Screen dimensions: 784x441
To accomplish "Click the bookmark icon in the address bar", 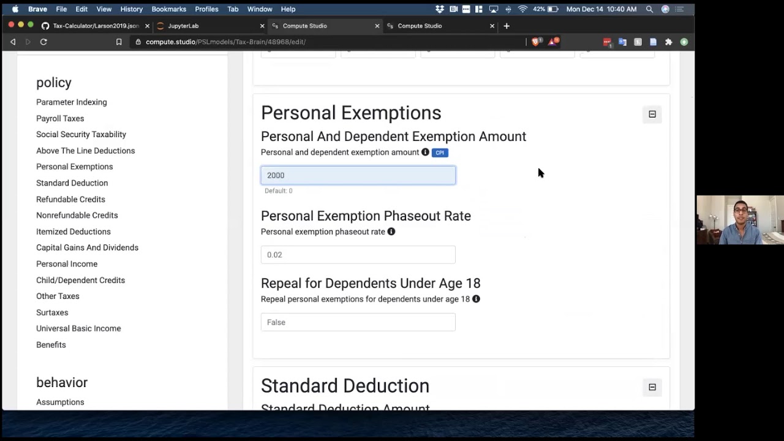I will coord(119,42).
